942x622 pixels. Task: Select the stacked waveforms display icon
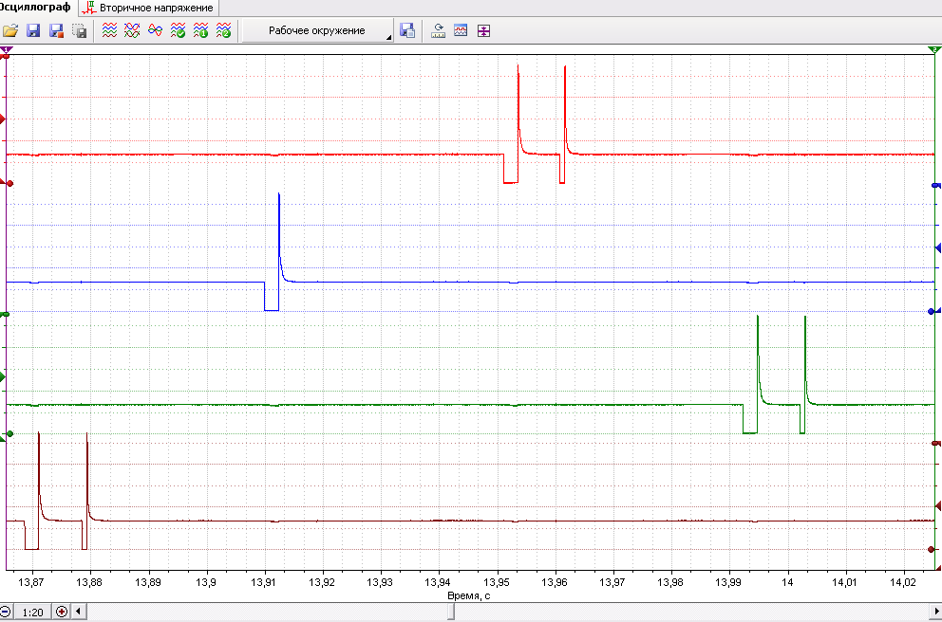(109, 30)
